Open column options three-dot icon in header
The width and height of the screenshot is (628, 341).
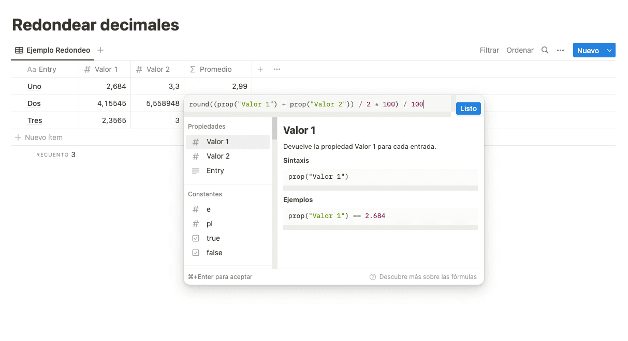tap(277, 69)
